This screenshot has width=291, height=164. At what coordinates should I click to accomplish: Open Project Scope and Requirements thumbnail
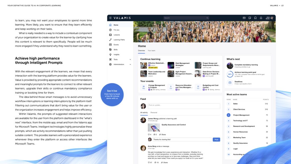click(x=198, y=65)
